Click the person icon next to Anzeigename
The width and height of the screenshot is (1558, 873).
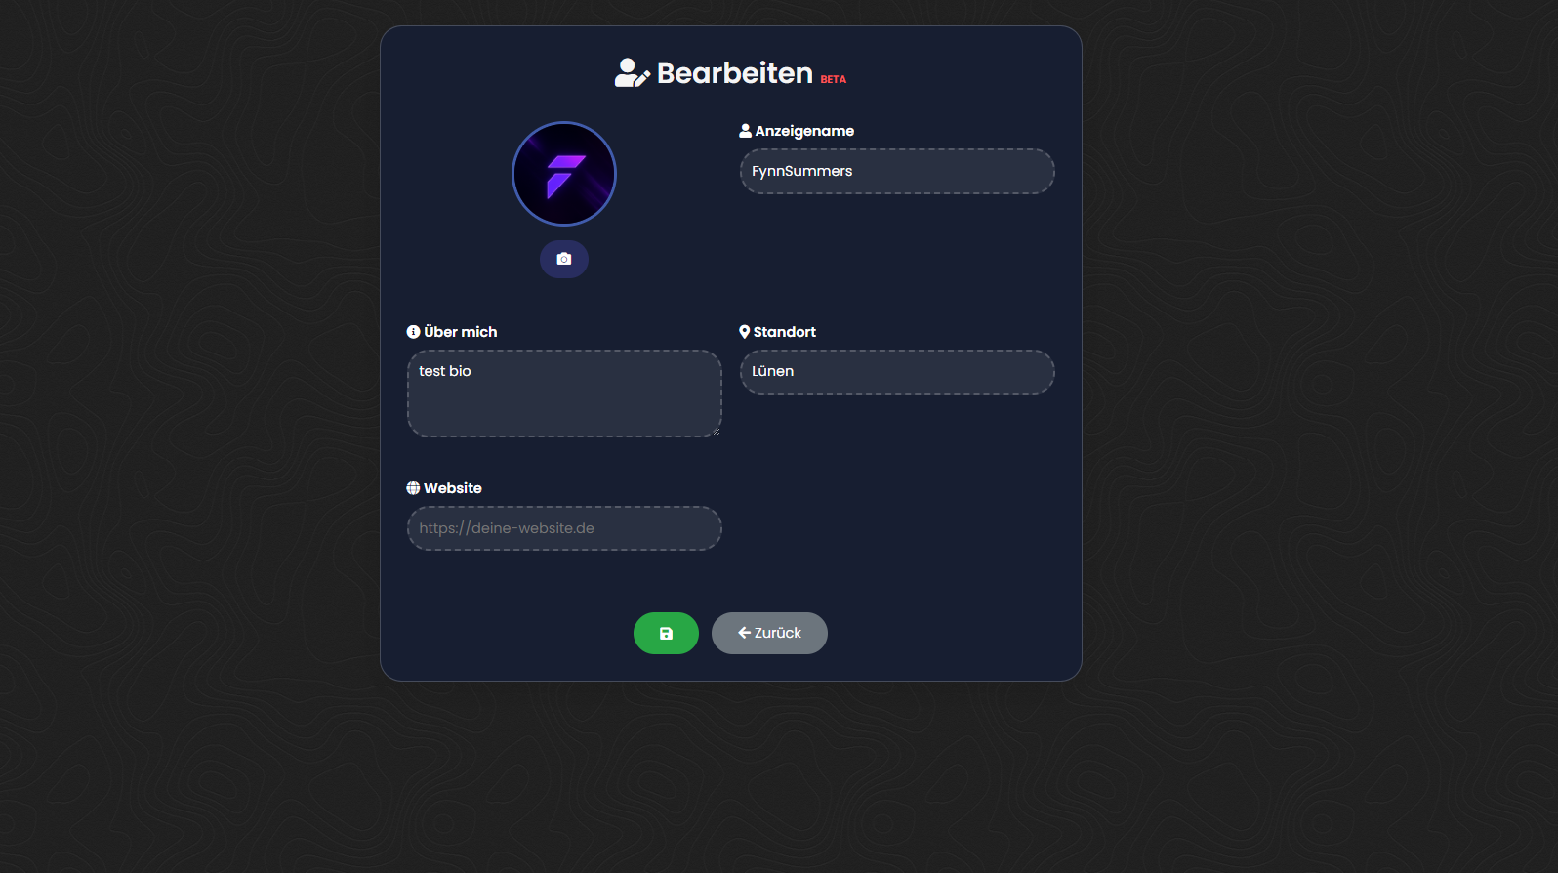point(746,131)
